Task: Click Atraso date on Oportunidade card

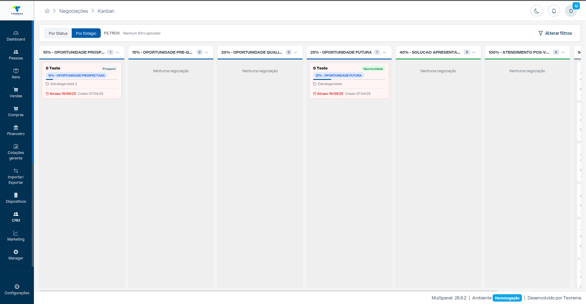Action: click(328, 94)
